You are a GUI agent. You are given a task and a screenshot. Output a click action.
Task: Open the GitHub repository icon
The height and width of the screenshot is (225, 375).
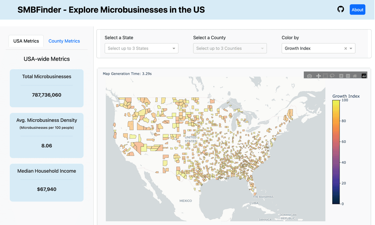click(x=341, y=9)
